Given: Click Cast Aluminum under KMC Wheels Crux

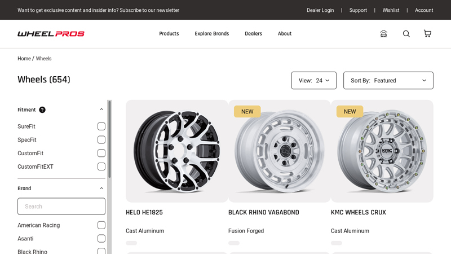Looking at the screenshot, I should tap(350, 231).
